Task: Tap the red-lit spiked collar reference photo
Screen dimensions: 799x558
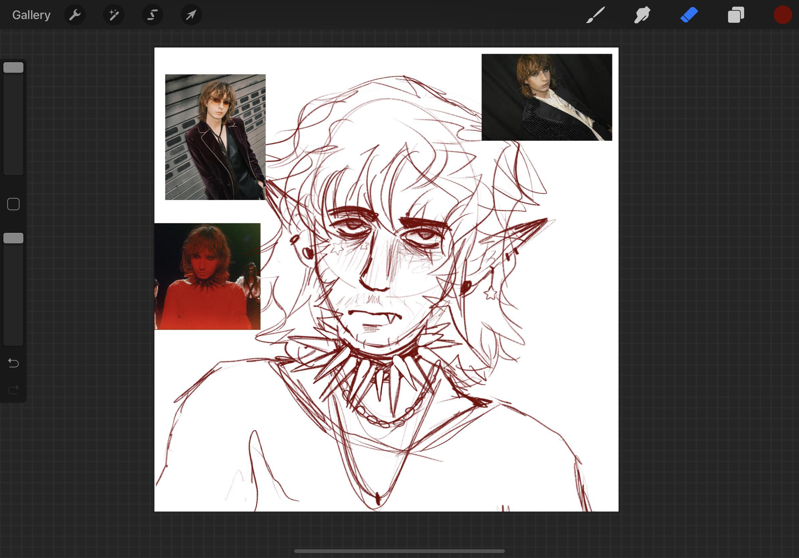Action: click(207, 277)
